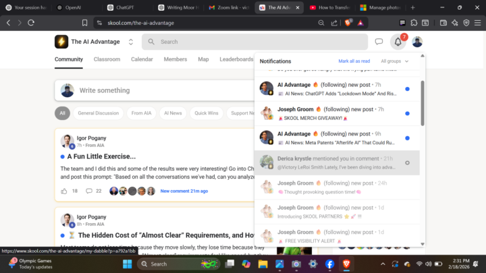Open FREE VISIBILITY ALERT notification
This screenshot has width=486, height=273.
(x=337, y=236)
